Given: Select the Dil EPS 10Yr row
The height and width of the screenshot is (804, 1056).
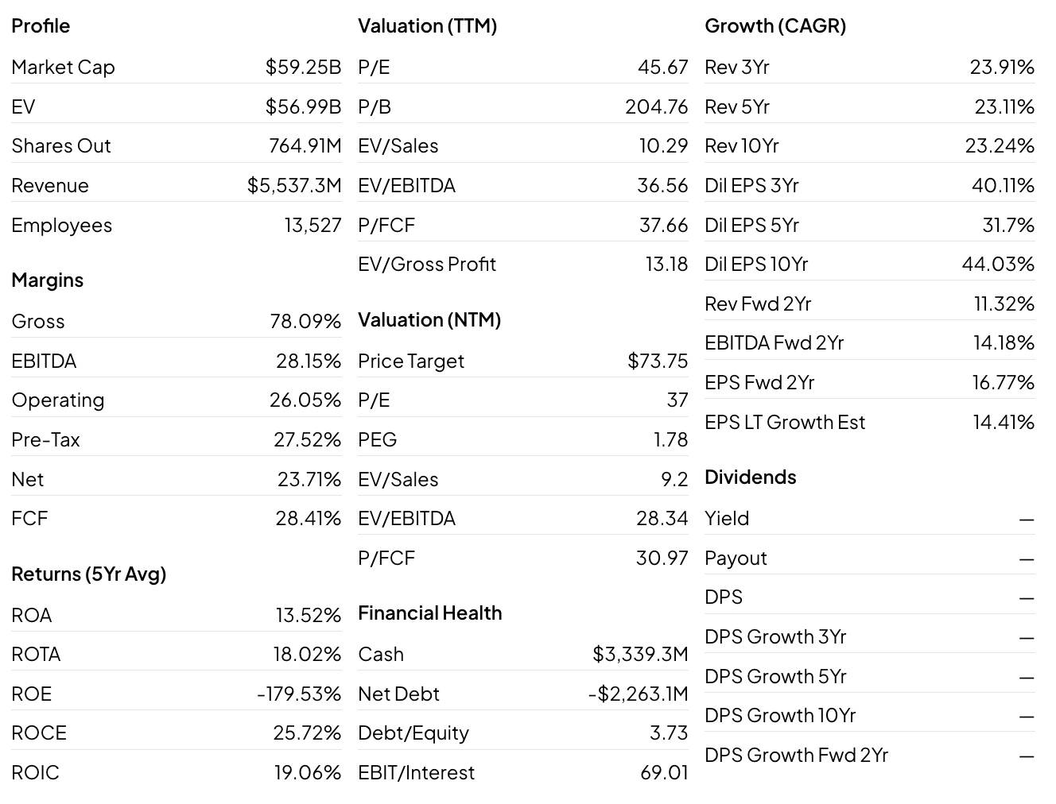Looking at the screenshot, I should [x=870, y=265].
